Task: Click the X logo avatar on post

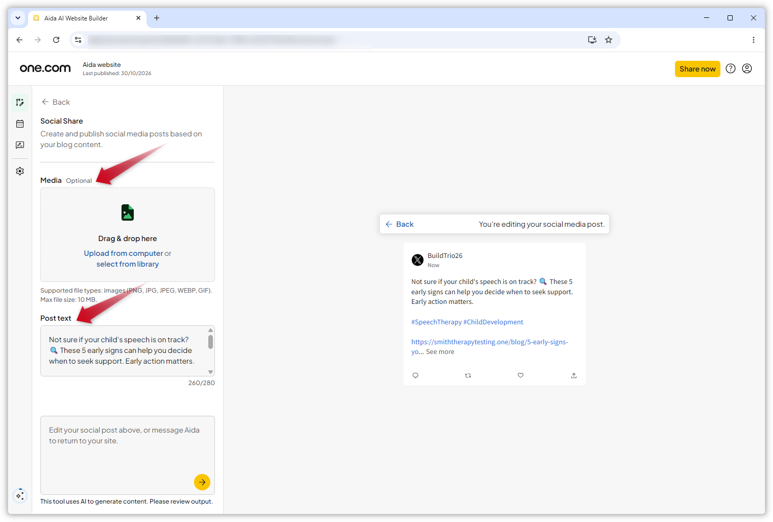Action: 418,260
